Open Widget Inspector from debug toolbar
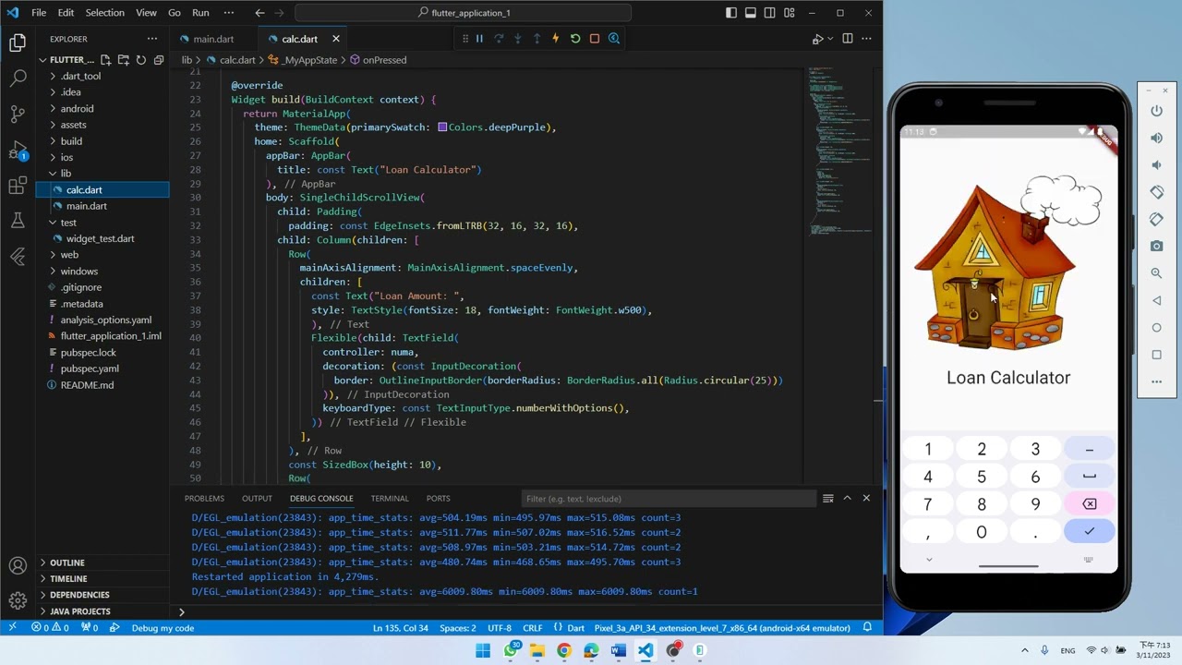Screen dimensions: 1182x665 tap(614, 39)
